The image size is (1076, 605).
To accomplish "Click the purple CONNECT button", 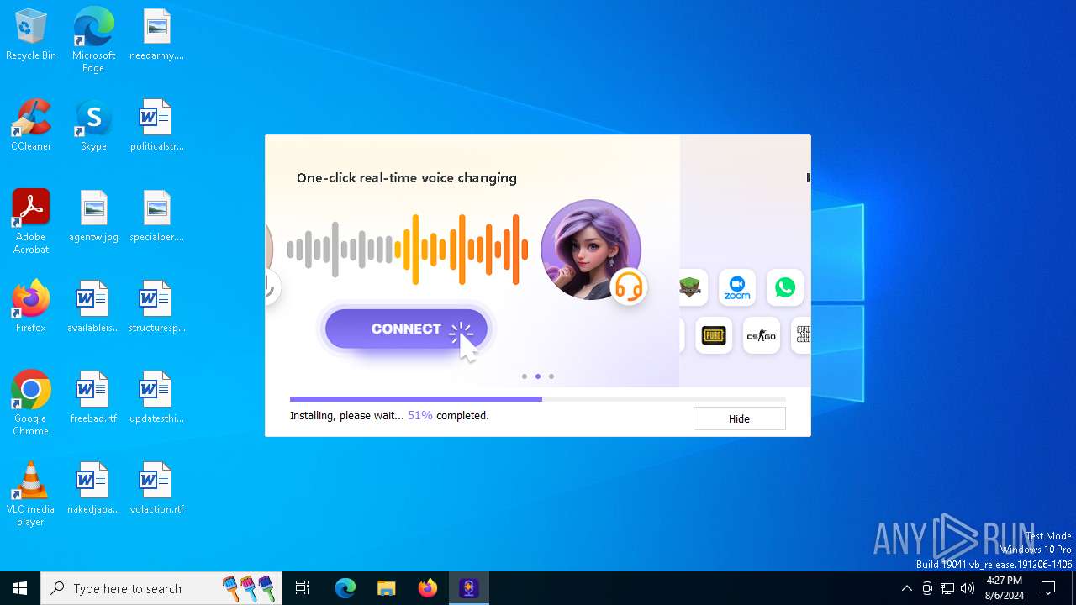I will pyautogui.click(x=406, y=329).
